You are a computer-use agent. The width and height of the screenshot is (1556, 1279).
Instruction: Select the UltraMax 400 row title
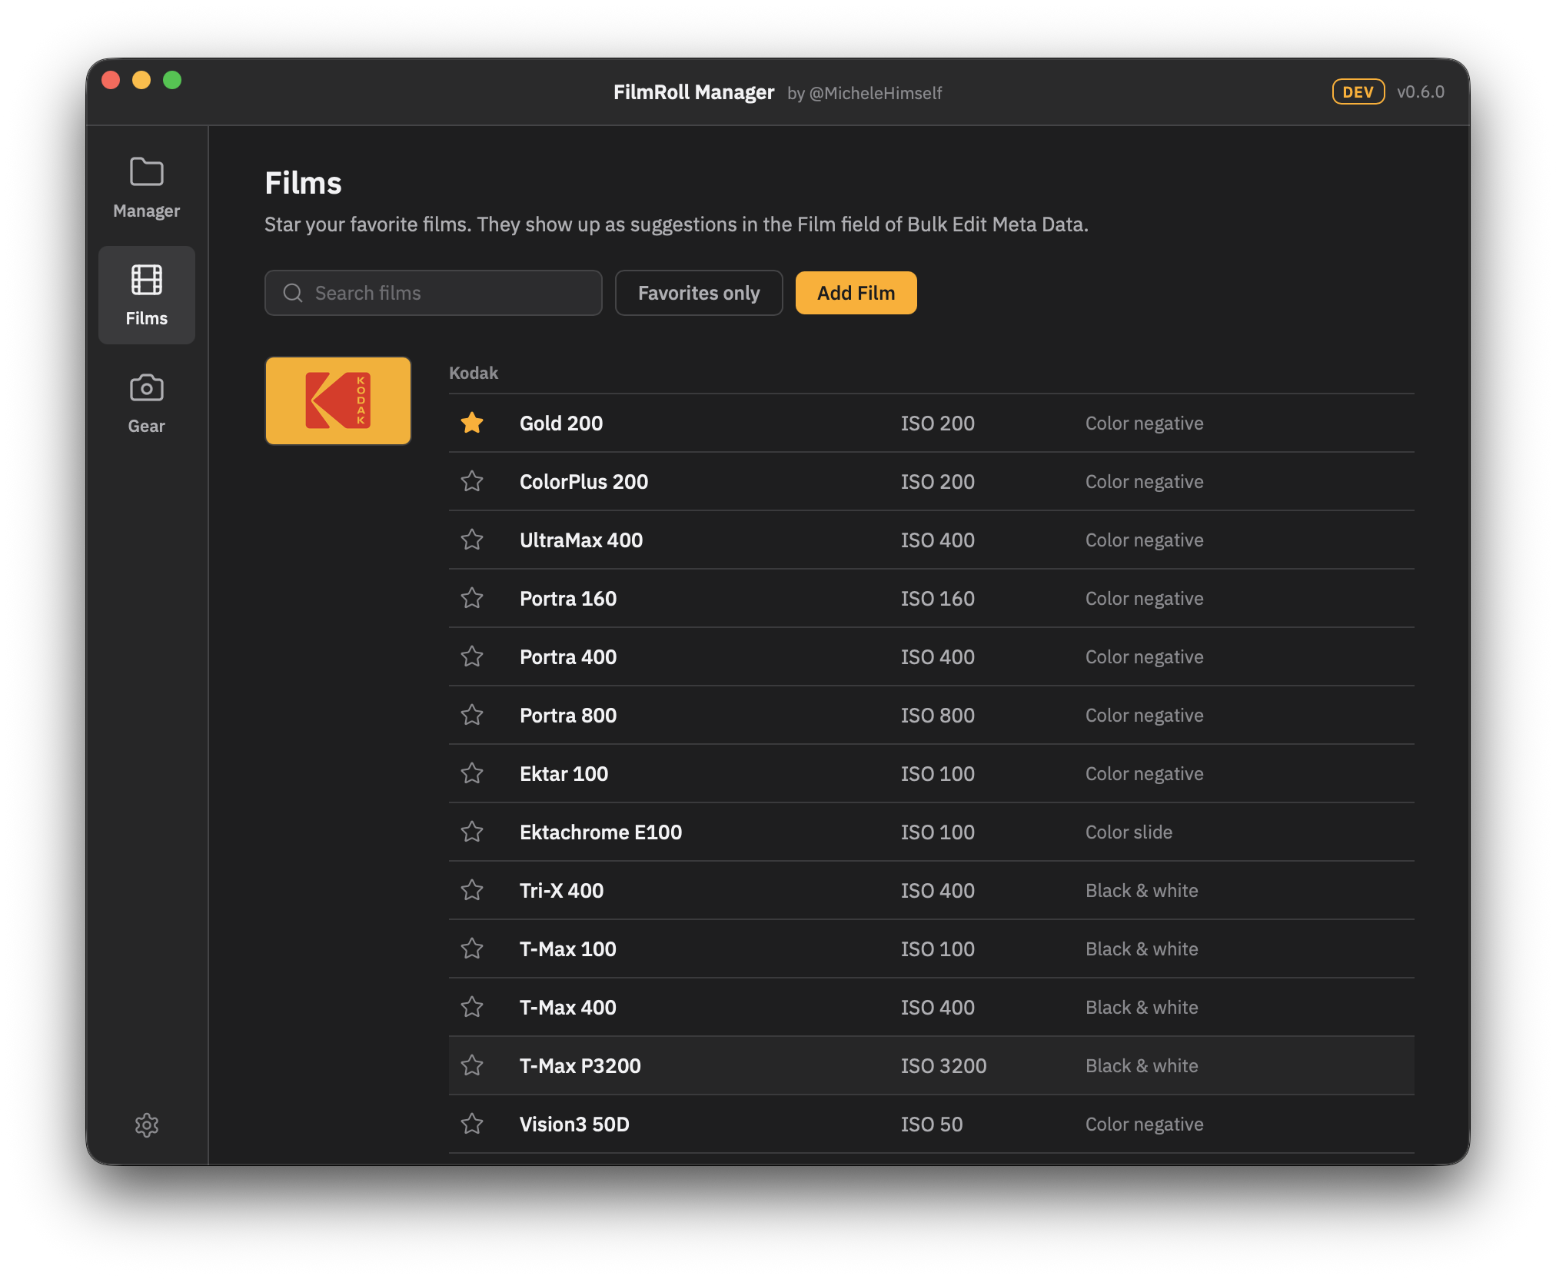coord(581,540)
